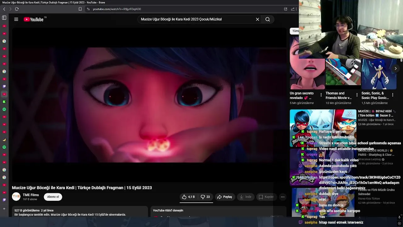Screen dimensions: 403x227
Task: Share the video with Paylaş
Action: click(x=224, y=197)
